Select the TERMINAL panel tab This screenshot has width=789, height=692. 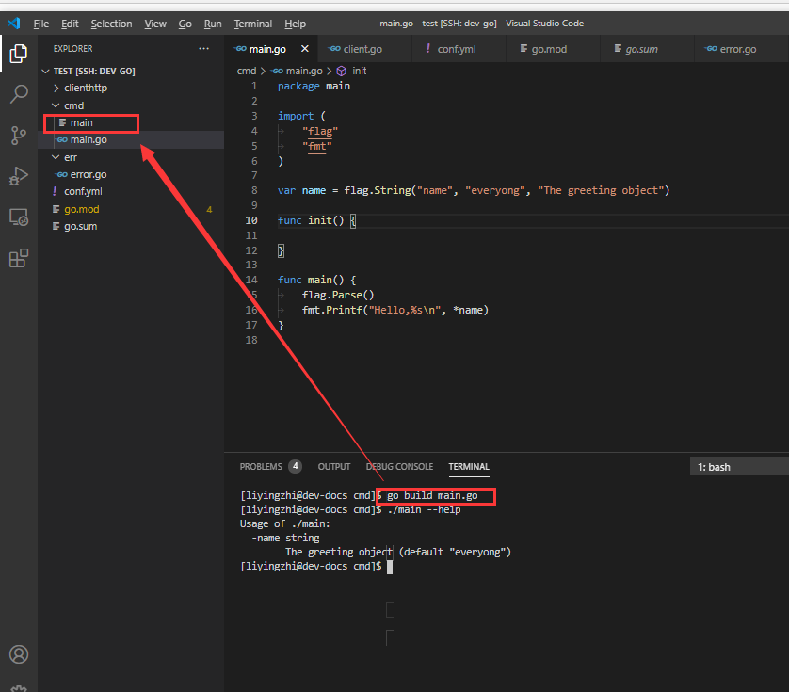tap(469, 467)
